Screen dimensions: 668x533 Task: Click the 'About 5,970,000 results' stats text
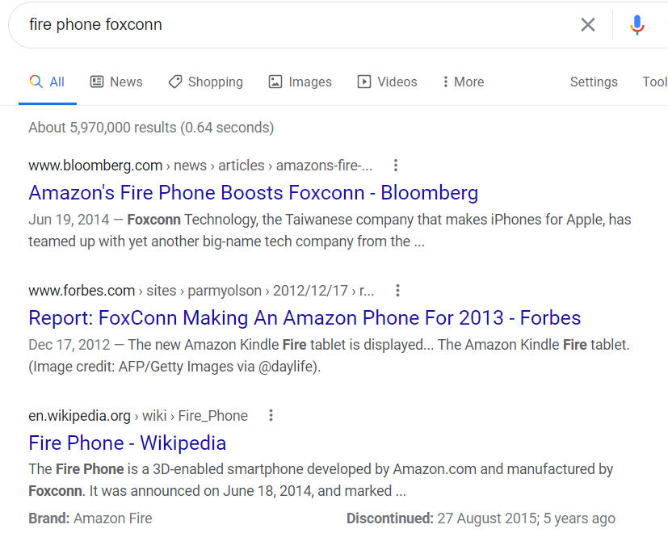151,128
